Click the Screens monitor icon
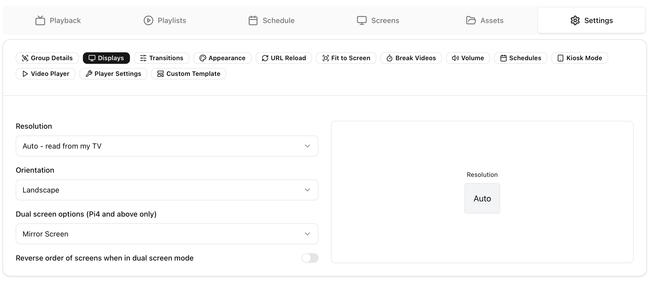This screenshot has height=282, width=651. tap(362, 20)
